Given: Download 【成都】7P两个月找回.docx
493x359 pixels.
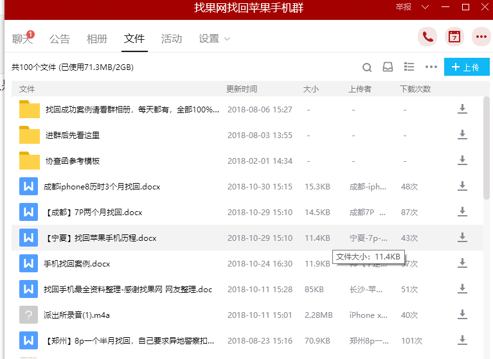Looking at the screenshot, I should click(462, 212).
